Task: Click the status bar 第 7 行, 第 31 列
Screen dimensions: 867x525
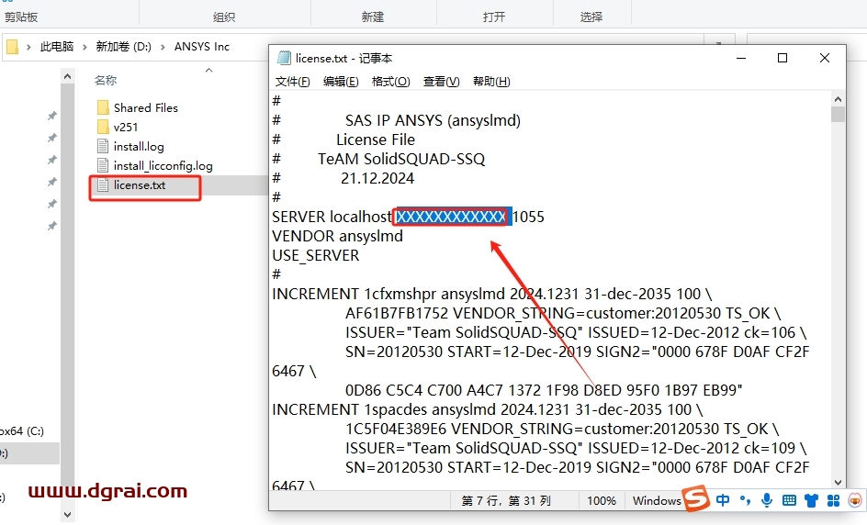Action: tap(506, 501)
